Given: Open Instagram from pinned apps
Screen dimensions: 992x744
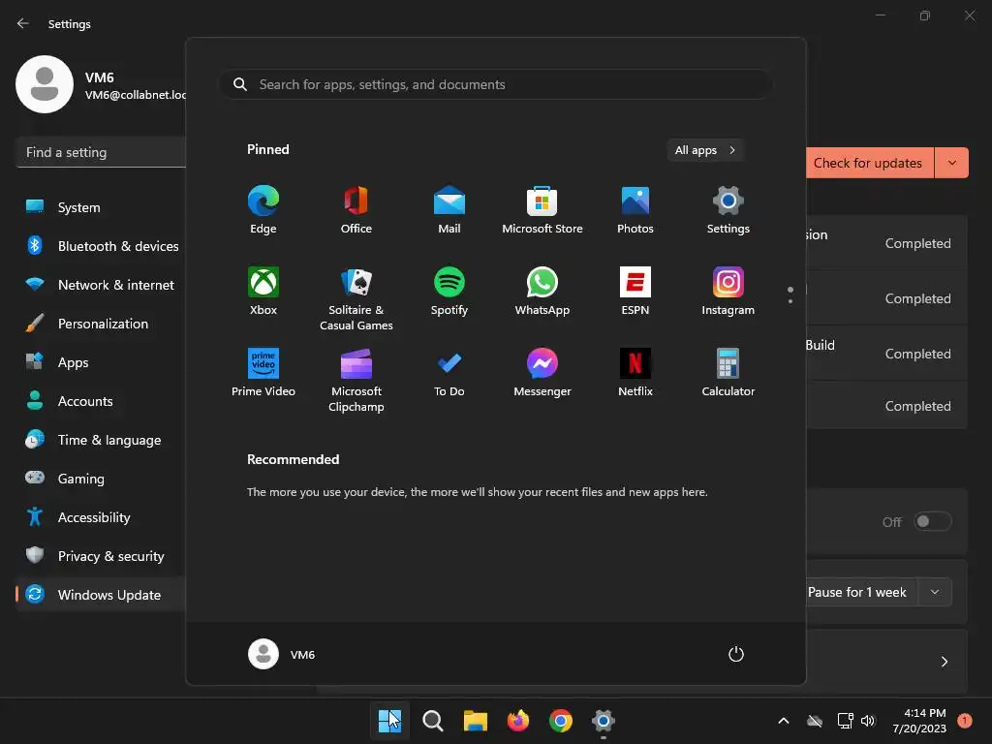Looking at the screenshot, I should 728,291.
